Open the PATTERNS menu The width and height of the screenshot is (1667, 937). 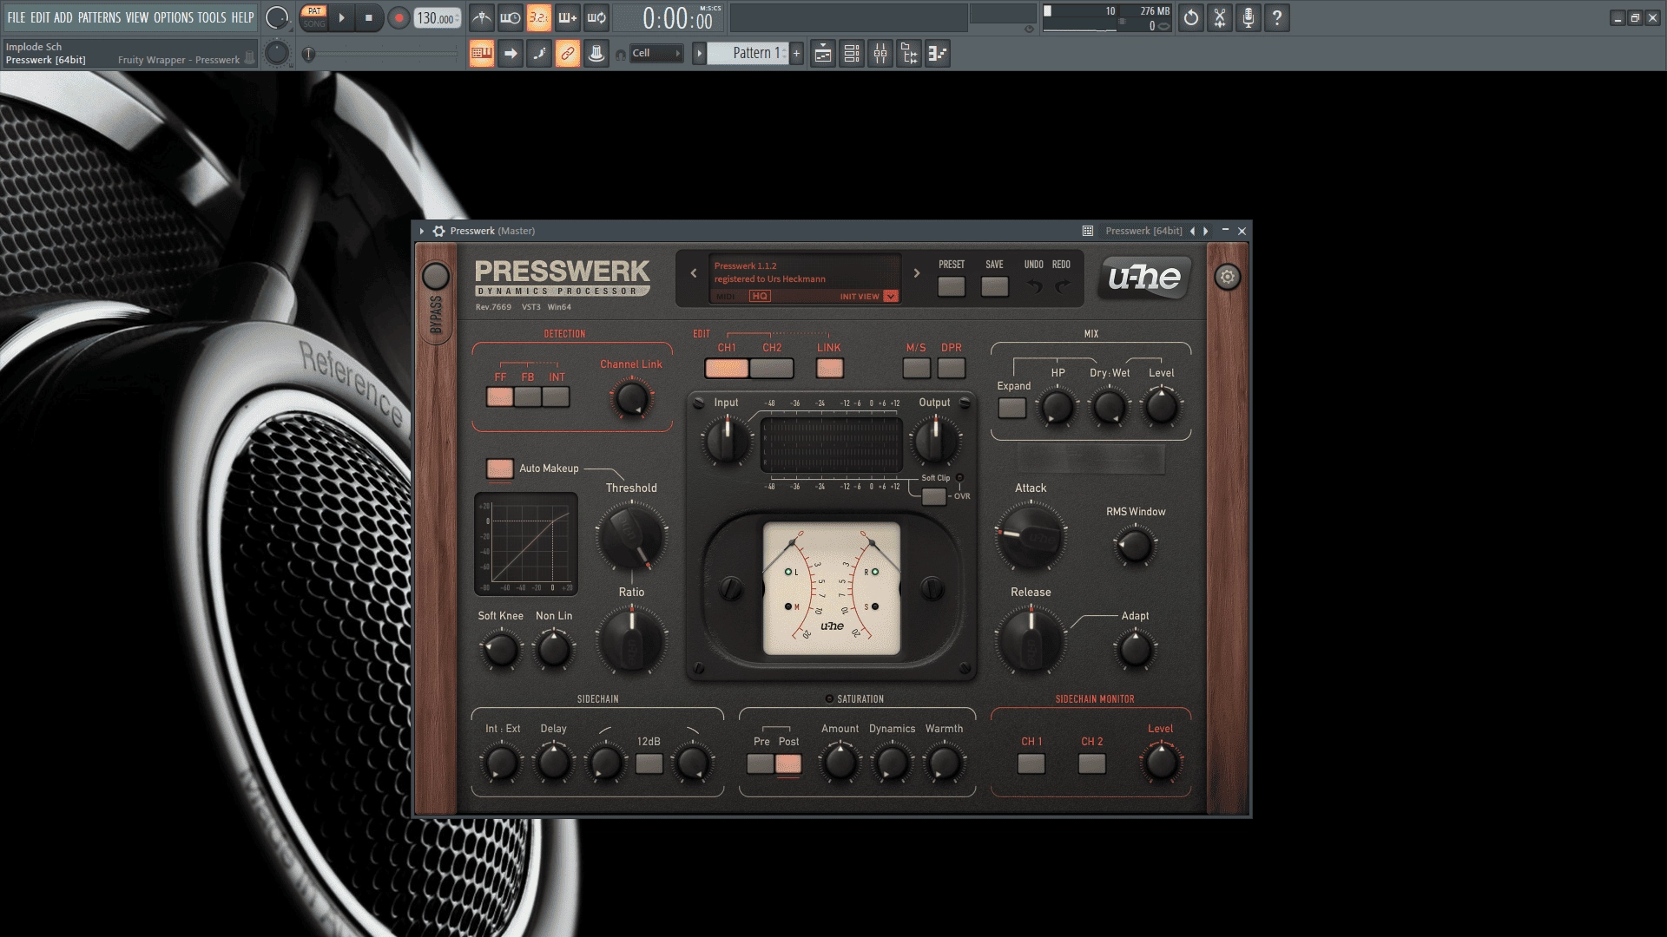coord(99,17)
